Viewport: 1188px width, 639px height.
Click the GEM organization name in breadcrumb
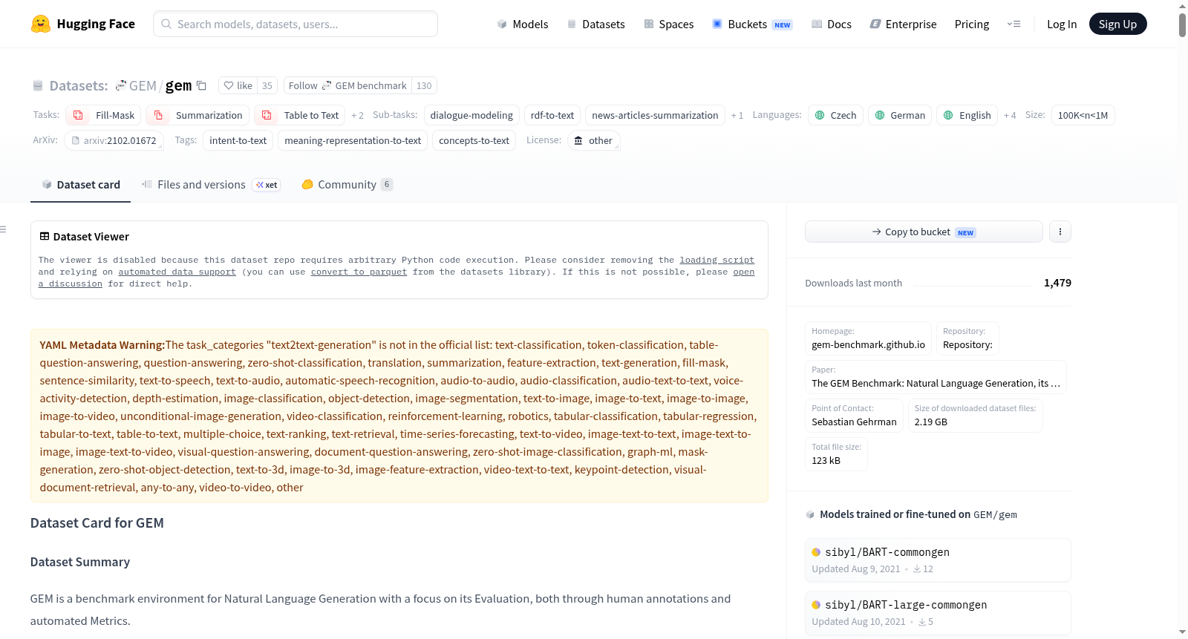pyautogui.click(x=143, y=85)
